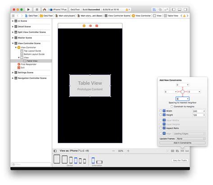Switch to the Standard editor
This screenshot has width=213, height=185.
(154, 9)
